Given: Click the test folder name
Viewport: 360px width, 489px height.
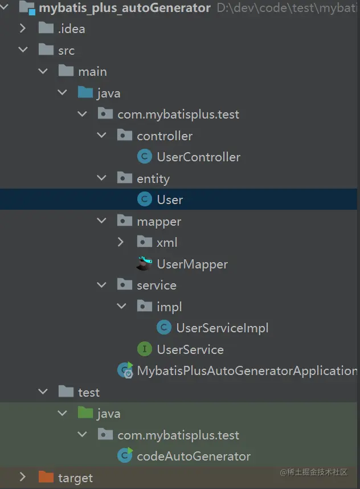Looking at the screenshot, I should 89,392.
